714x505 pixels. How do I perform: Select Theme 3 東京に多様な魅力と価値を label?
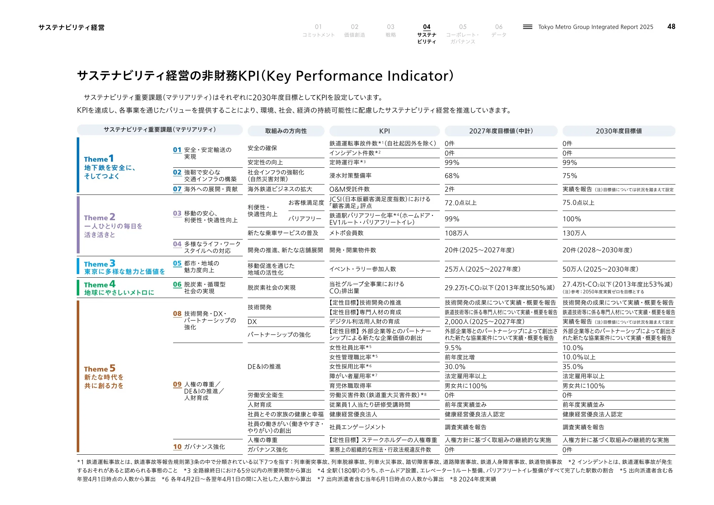(124, 267)
